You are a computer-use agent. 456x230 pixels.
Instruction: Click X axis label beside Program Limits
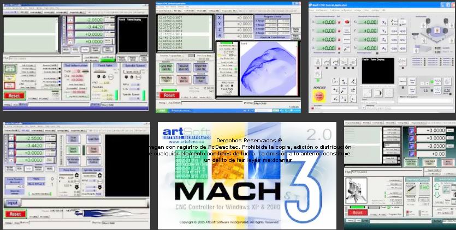(220, 17)
